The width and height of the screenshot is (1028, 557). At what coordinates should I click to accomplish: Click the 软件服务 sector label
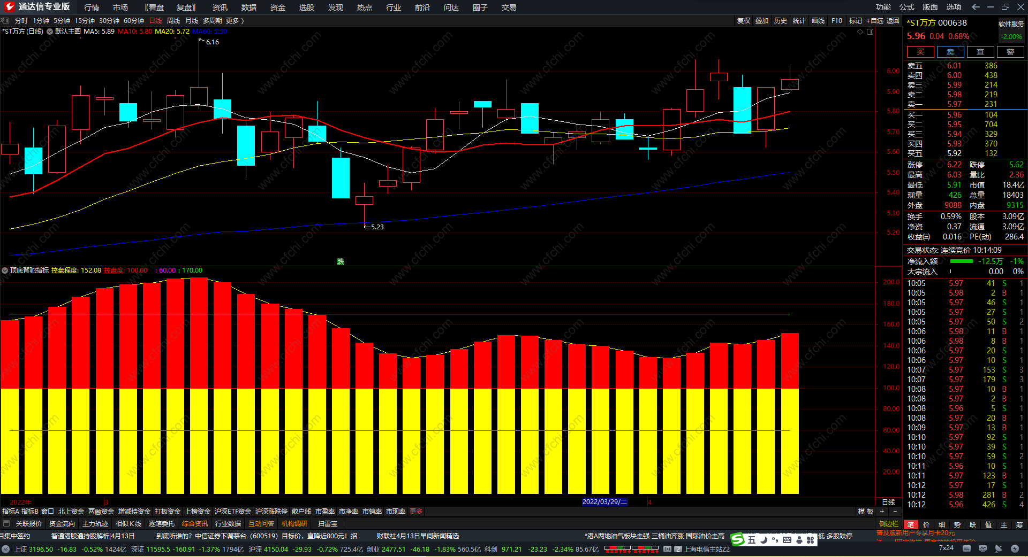(x=1011, y=24)
